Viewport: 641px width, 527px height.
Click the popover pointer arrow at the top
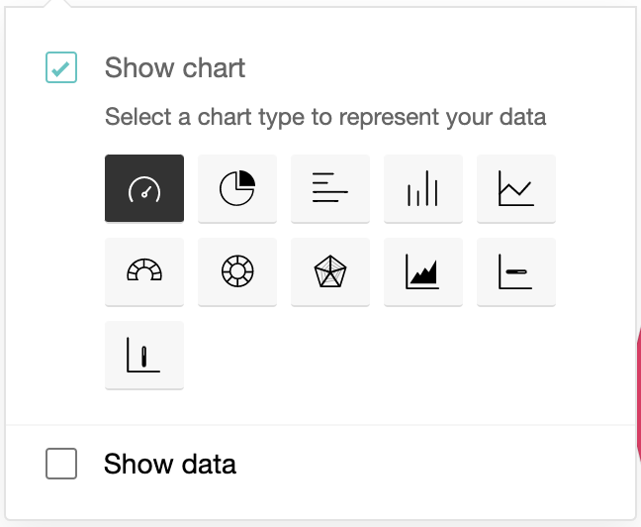pos(61,4)
